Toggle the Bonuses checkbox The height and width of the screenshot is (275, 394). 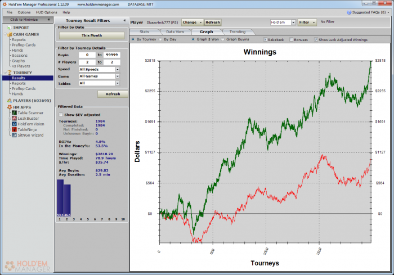coord(291,40)
